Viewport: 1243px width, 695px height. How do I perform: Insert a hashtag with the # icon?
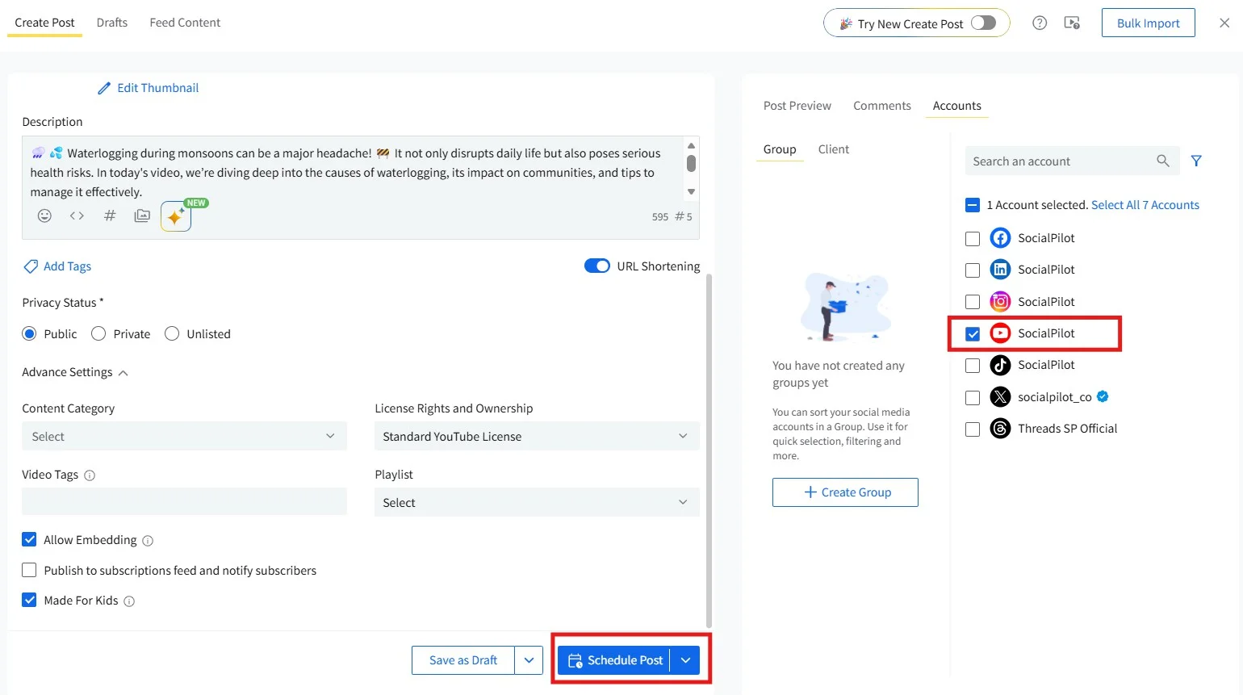click(110, 216)
